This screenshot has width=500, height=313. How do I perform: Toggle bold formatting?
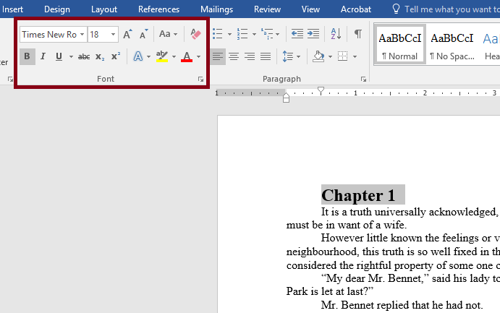(x=27, y=56)
